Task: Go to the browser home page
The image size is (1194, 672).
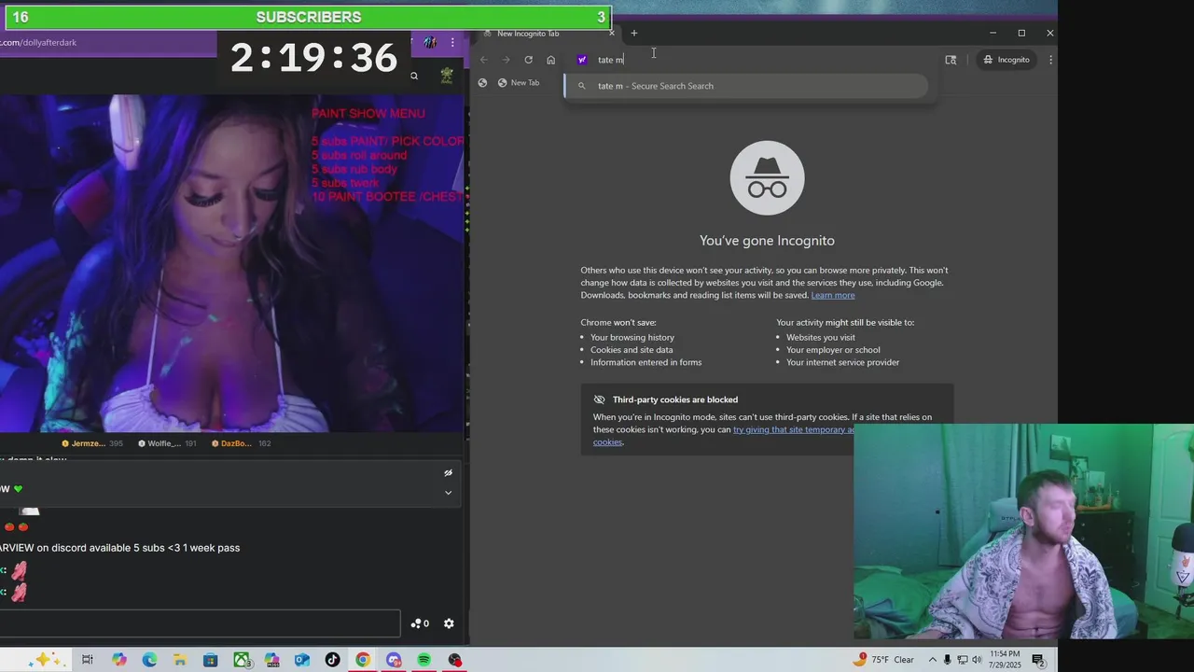Action: click(550, 60)
